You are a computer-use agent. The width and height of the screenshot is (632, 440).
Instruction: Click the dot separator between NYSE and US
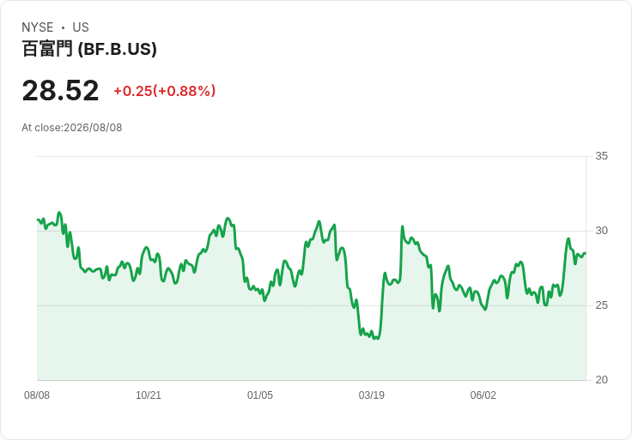(x=63, y=27)
